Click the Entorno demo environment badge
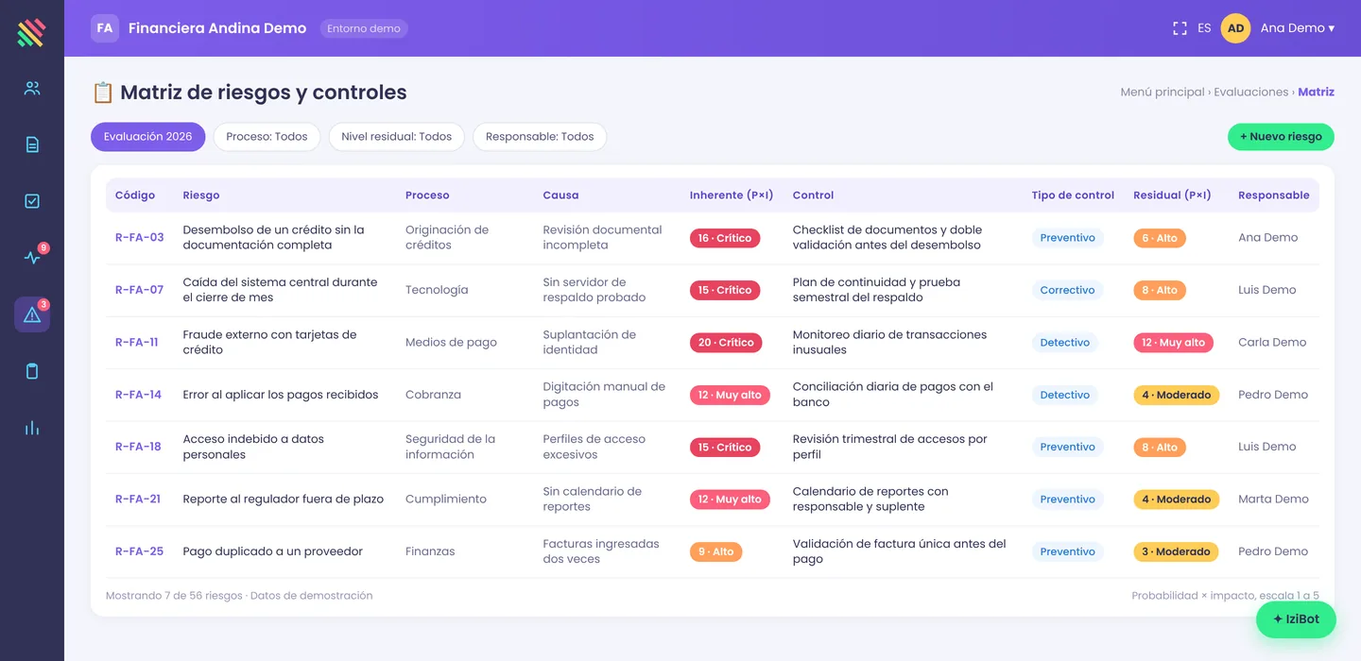 pos(364,28)
